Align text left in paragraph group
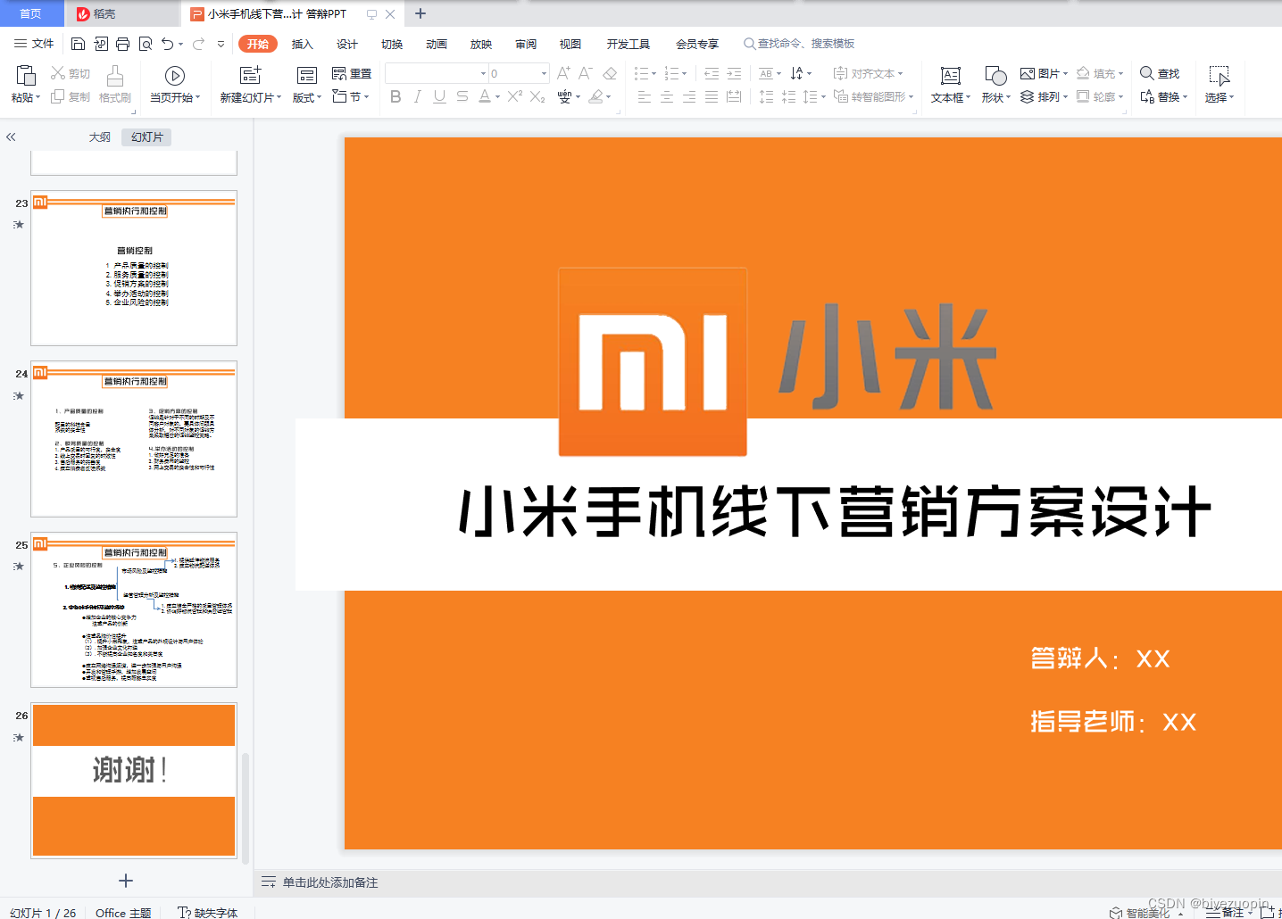Image resolution: width=1282 pixels, height=919 pixels. tap(645, 96)
